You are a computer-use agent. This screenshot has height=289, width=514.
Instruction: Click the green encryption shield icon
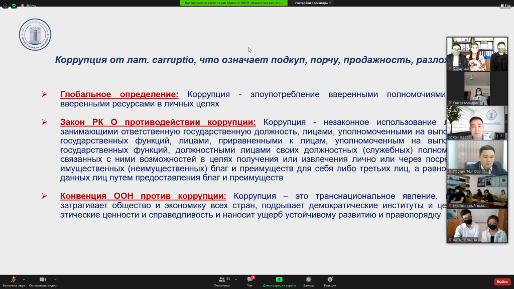(14, 6)
